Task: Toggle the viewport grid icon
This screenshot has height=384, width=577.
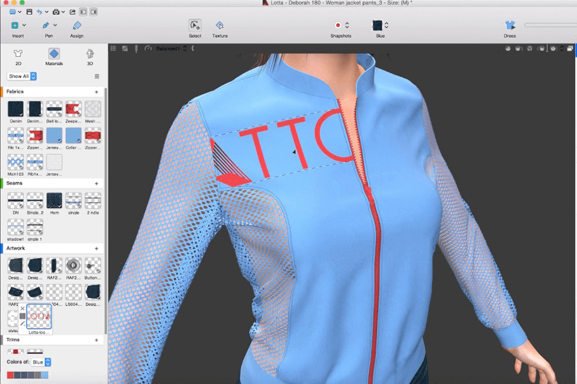Action: [x=114, y=49]
